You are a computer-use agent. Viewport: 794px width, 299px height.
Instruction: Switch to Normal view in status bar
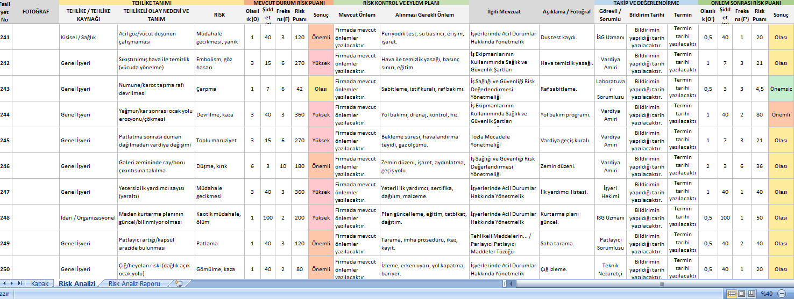pos(731,294)
